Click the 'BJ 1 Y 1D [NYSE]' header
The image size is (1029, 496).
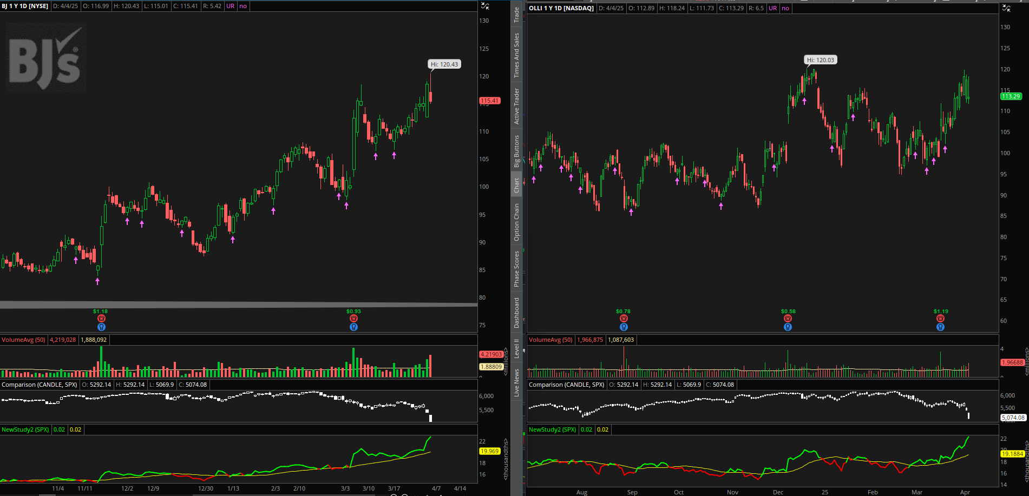tap(25, 6)
